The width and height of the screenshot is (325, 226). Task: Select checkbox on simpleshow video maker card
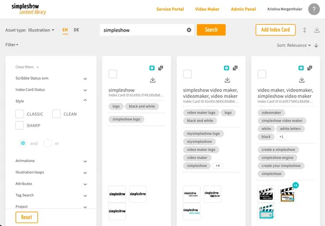coord(187,74)
